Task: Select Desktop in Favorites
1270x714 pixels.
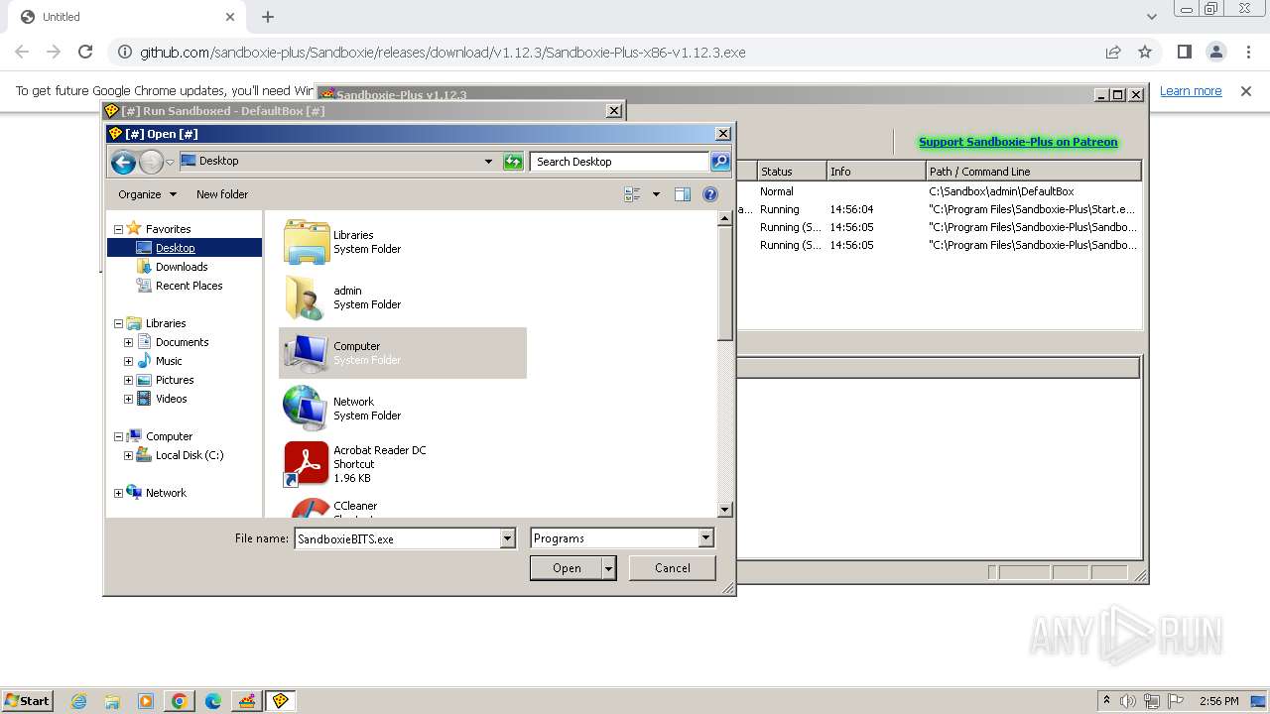Action: (175, 248)
